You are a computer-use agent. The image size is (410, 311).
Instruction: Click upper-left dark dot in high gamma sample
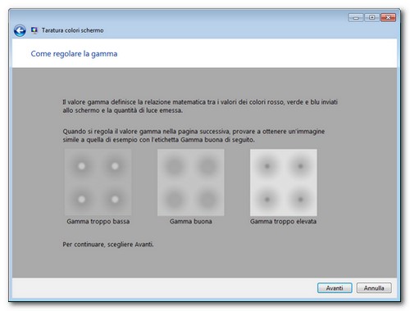point(267,166)
